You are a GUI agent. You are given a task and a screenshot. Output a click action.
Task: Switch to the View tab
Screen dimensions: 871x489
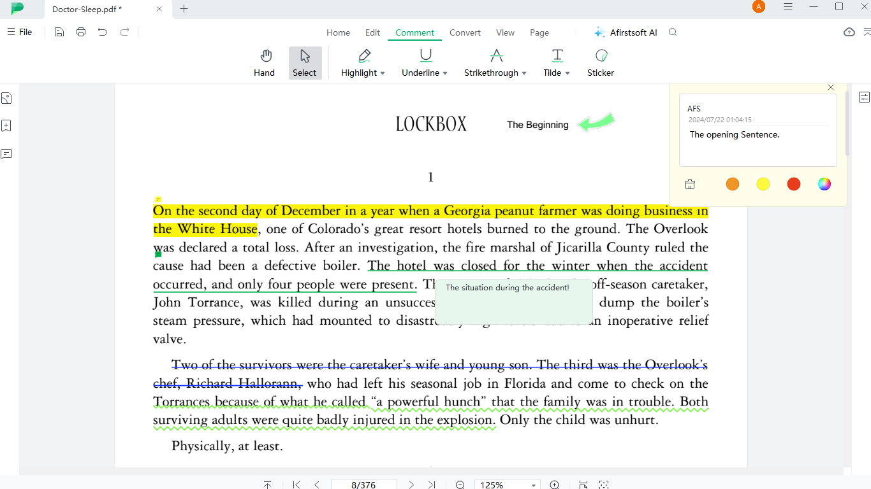point(505,32)
